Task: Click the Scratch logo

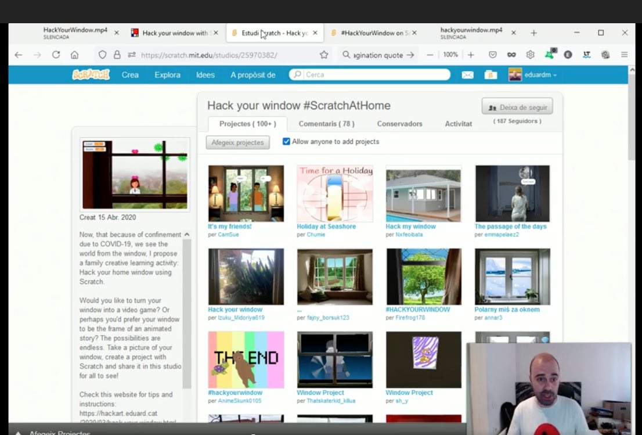Action: (x=91, y=74)
